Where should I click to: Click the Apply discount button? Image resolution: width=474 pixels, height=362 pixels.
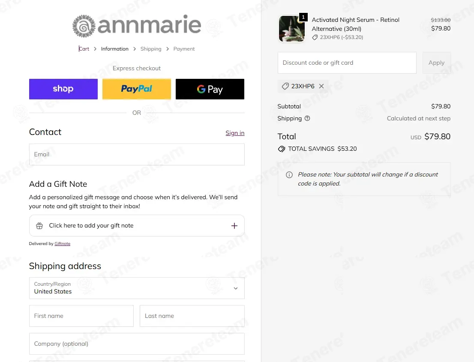click(437, 63)
